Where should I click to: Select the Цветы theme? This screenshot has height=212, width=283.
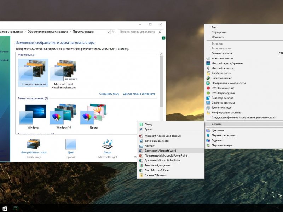point(94,117)
